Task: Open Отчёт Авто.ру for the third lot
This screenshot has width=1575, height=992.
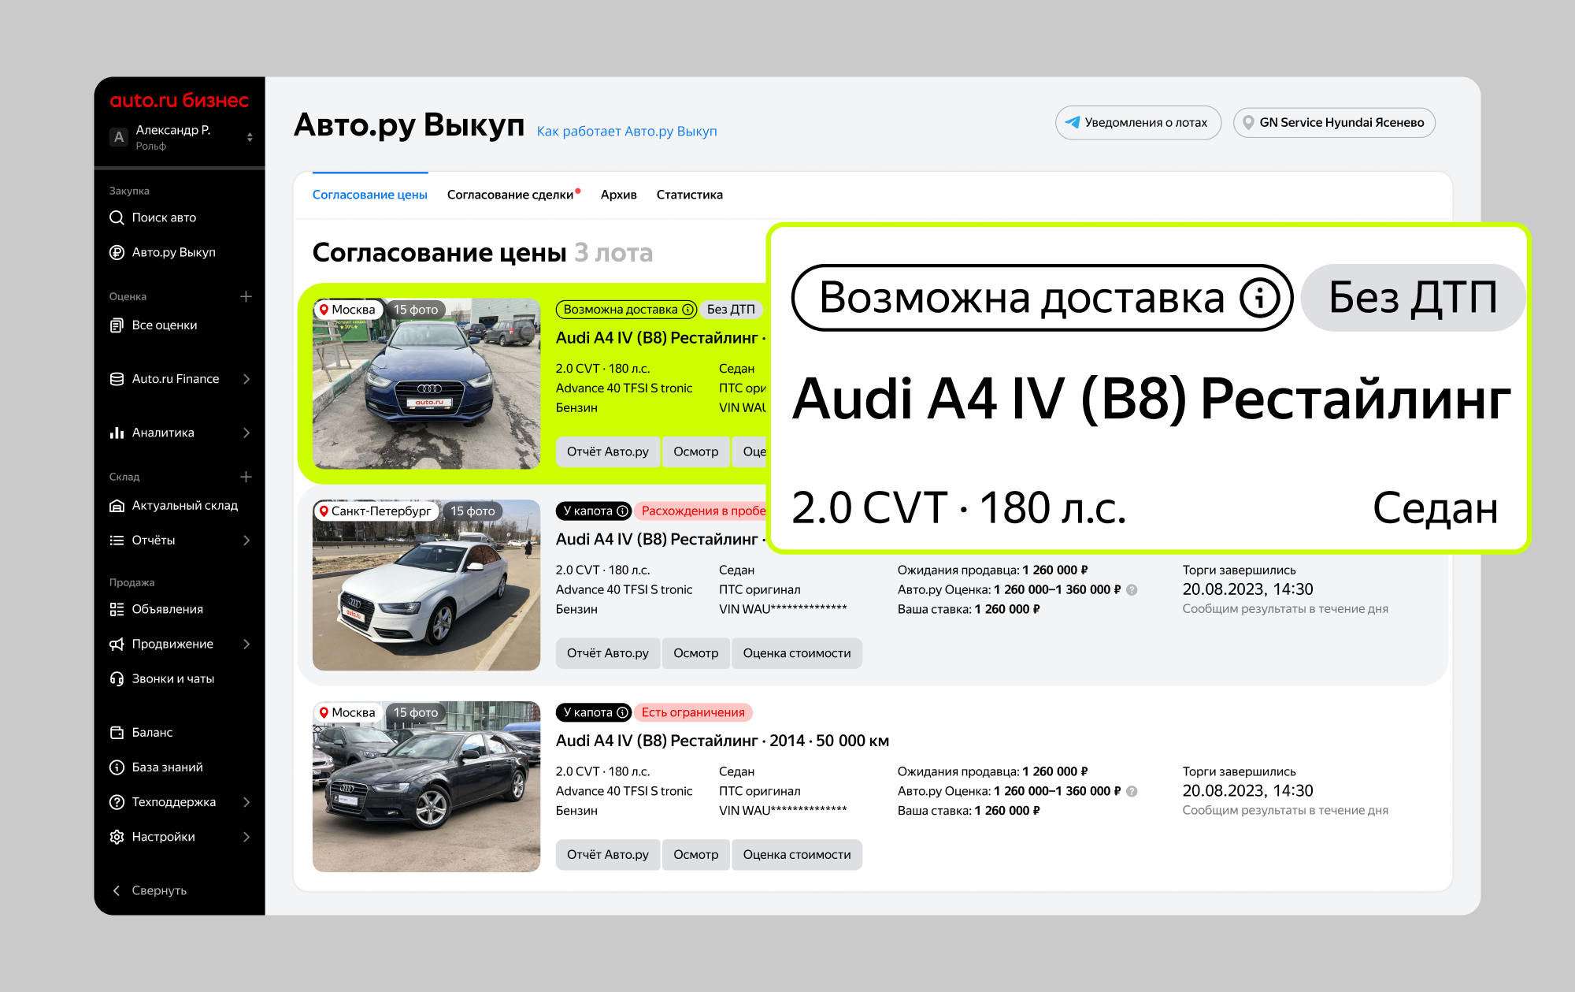Action: pyautogui.click(x=608, y=855)
